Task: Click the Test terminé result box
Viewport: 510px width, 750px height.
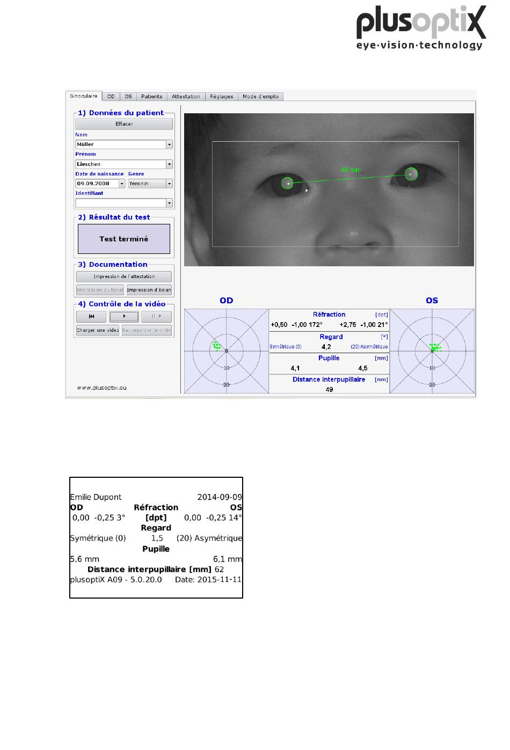Action: point(124,239)
